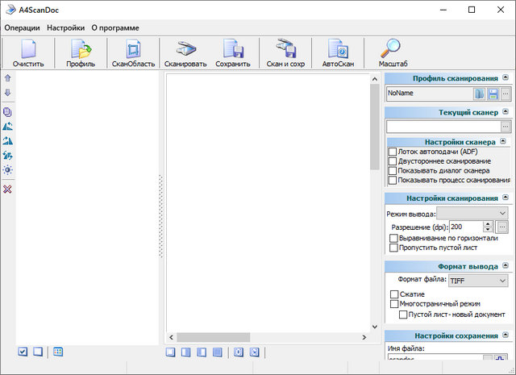Open the Операции menu
The width and height of the screenshot is (516, 375).
(22, 27)
